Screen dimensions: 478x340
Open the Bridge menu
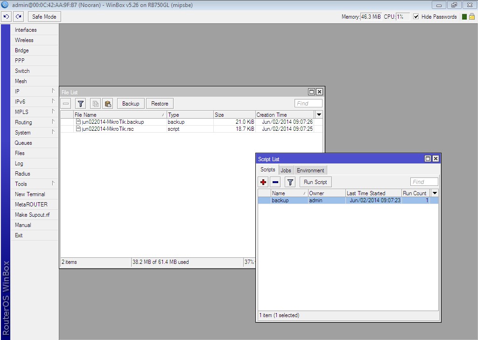click(x=35, y=50)
